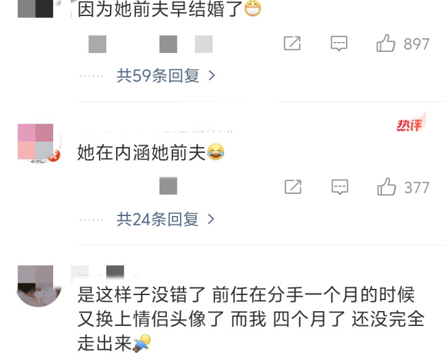Screen dimensions: 445x358
Task: Like the comment with 897 likes
Action: tap(386, 43)
